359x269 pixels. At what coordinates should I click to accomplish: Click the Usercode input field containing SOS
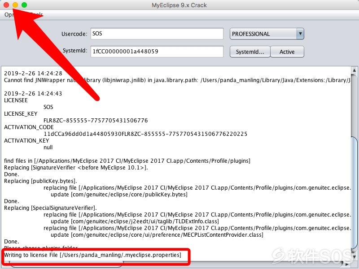pos(157,34)
